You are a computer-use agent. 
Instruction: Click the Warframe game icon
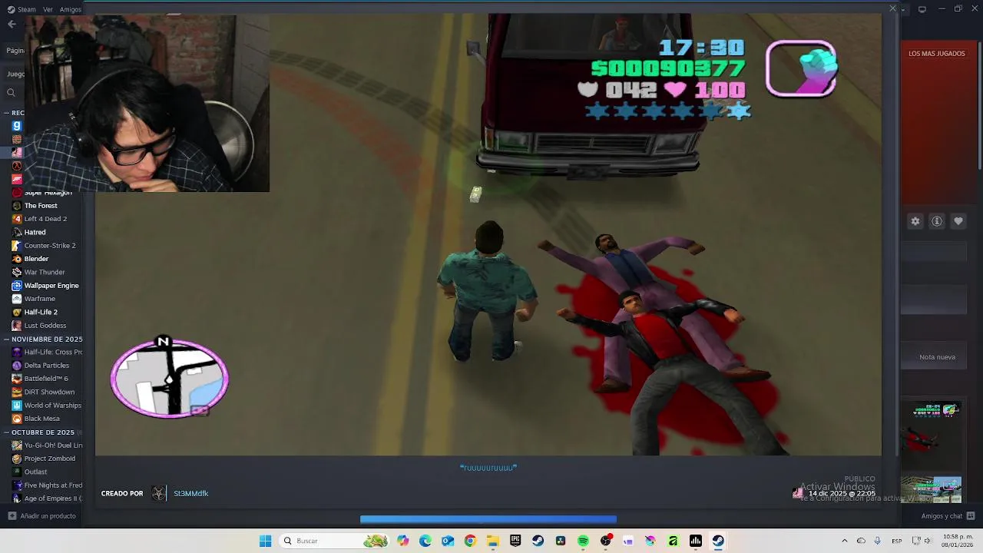pyautogui.click(x=17, y=299)
